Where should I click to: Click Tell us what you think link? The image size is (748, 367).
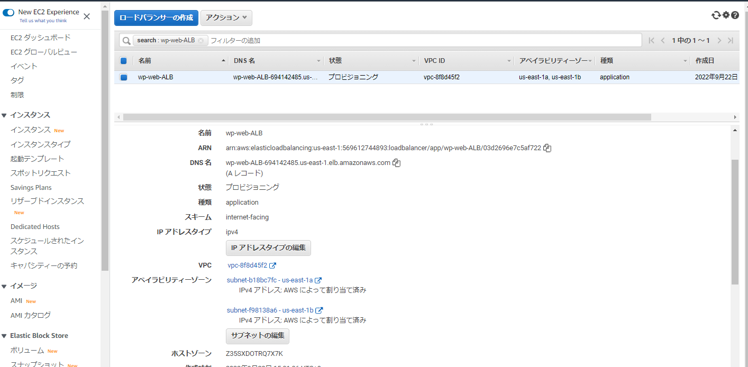[x=43, y=21]
